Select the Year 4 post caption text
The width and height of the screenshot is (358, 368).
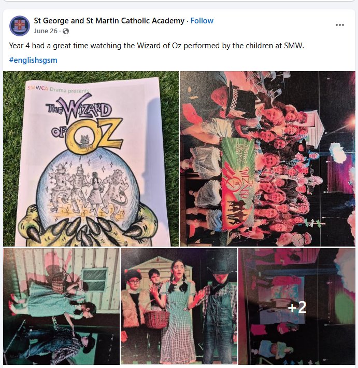(156, 46)
